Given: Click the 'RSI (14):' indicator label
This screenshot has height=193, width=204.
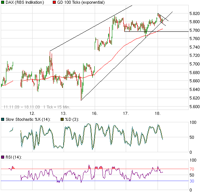Looking at the screenshot, I should [13, 157].
